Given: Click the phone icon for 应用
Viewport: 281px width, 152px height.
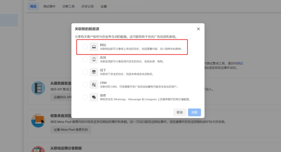Looking at the screenshot, I should pyautogui.click(x=94, y=59).
